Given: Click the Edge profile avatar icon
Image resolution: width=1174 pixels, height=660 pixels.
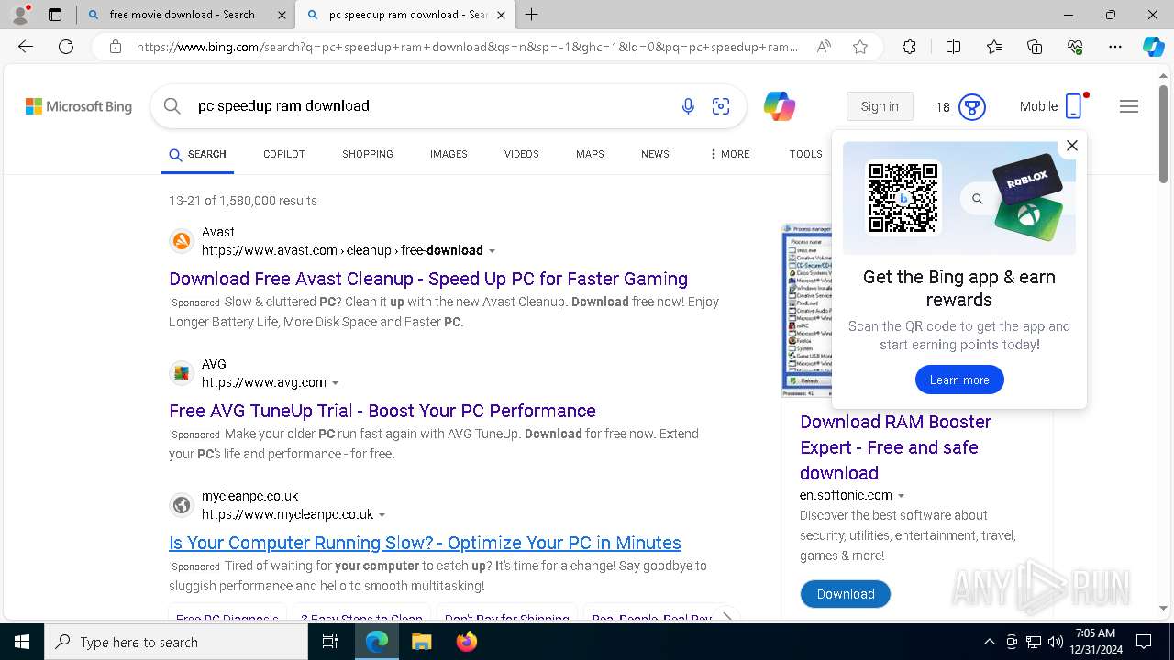Looking at the screenshot, I should click(x=20, y=15).
